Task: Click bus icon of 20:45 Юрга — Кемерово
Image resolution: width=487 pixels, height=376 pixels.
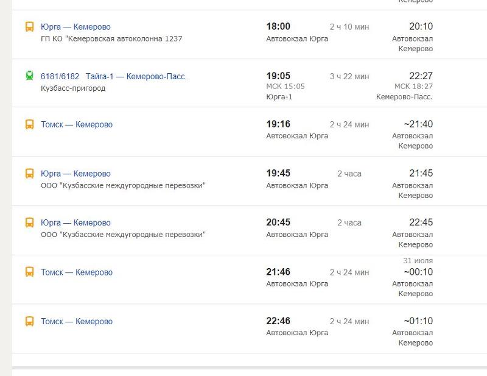Action: pos(29,222)
